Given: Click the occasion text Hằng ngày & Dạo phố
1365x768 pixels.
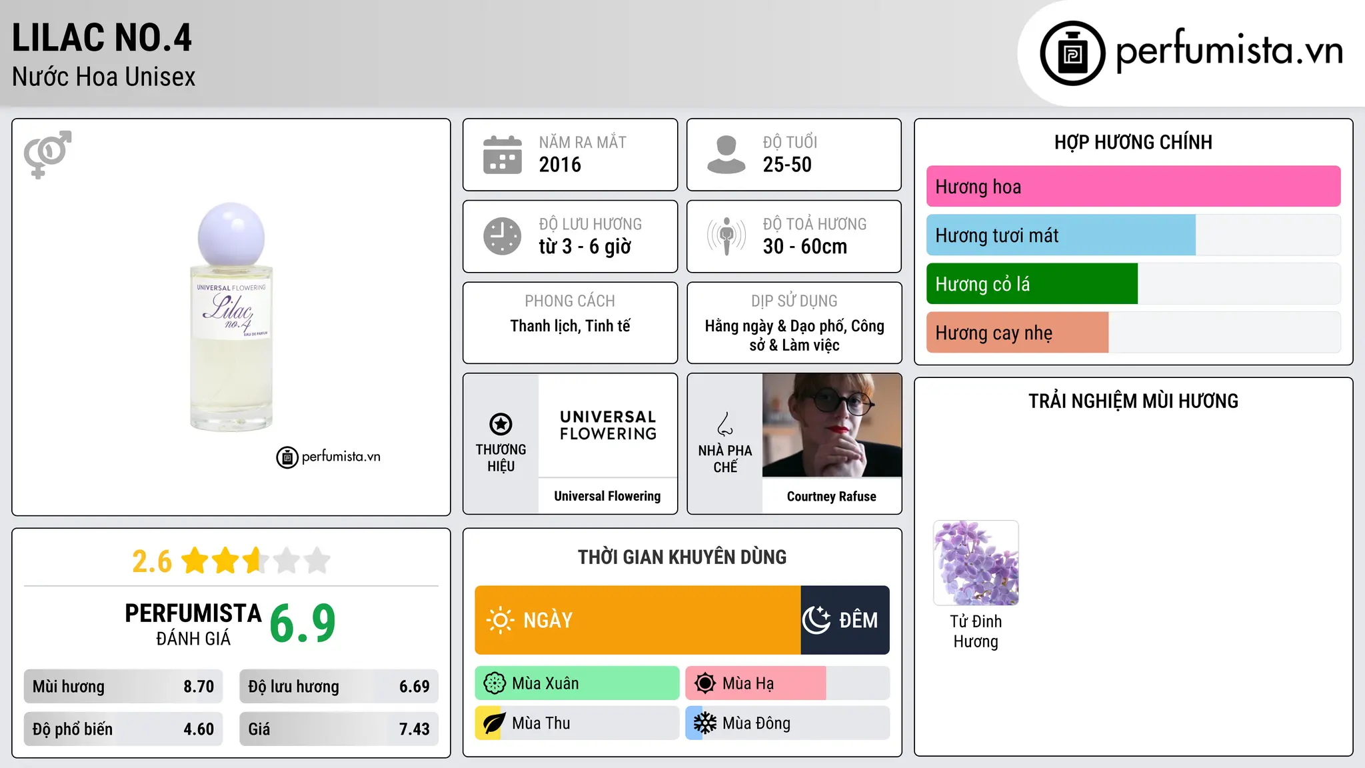Looking at the screenshot, I should (x=774, y=326).
